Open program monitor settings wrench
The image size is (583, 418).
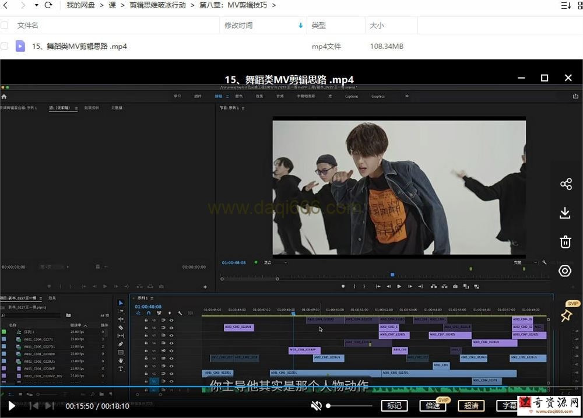(x=545, y=262)
